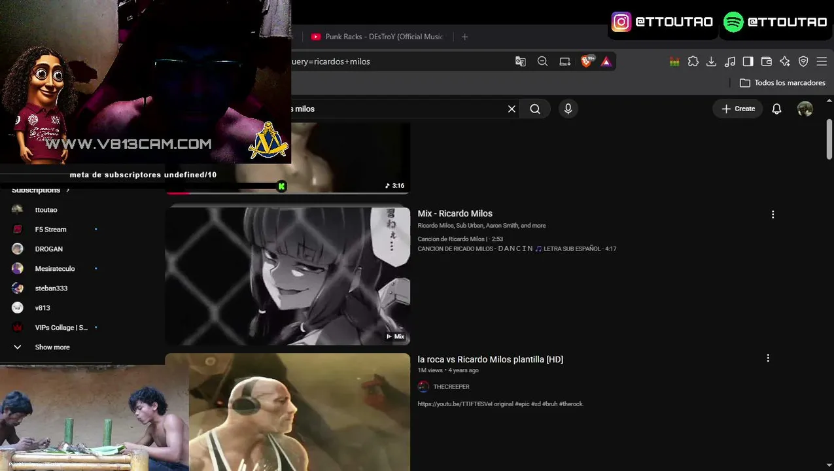Open options menu for la roca vs Ricardo Milos
834x471 pixels.
point(768,358)
